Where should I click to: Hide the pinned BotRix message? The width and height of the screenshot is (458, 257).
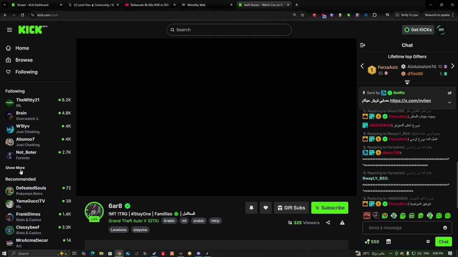(449, 93)
